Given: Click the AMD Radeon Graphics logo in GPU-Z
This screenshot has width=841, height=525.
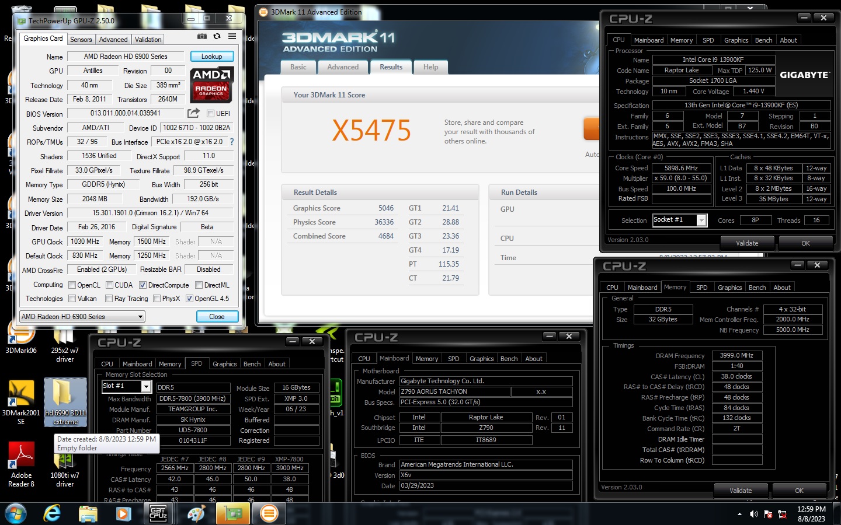Looking at the screenshot, I should [x=211, y=84].
